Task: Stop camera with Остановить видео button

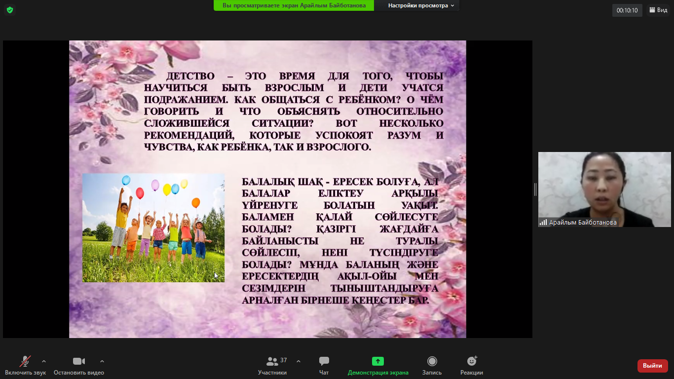Action: coord(79,366)
